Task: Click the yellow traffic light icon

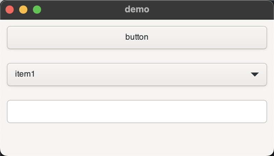Action: click(23, 10)
